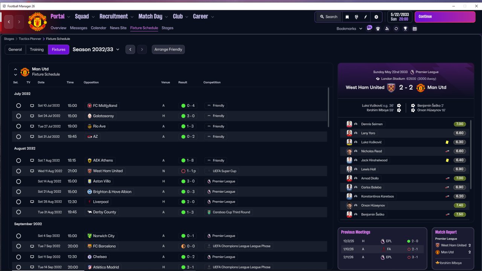
Task: Click the TV icon for Liverpool fixture
Action: 32,202
